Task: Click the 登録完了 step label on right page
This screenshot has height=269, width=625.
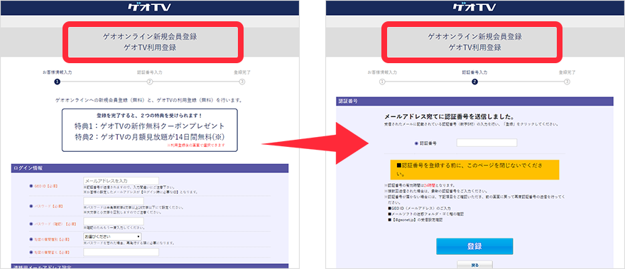Action: (567, 72)
